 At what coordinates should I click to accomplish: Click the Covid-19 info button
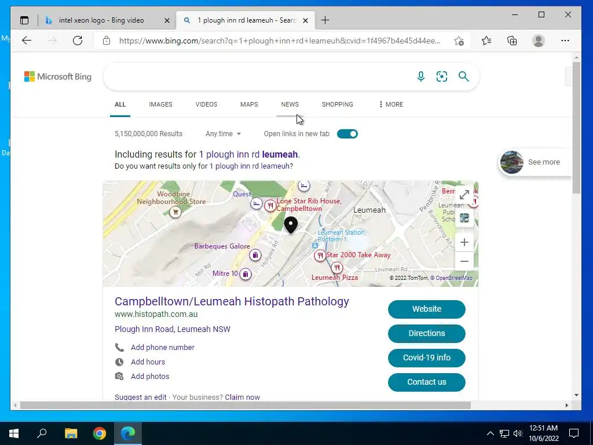tap(427, 358)
